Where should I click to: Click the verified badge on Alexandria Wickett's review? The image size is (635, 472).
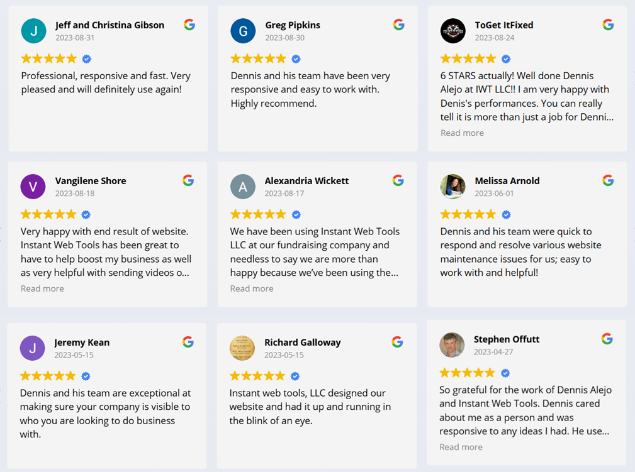tap(295, 214)
